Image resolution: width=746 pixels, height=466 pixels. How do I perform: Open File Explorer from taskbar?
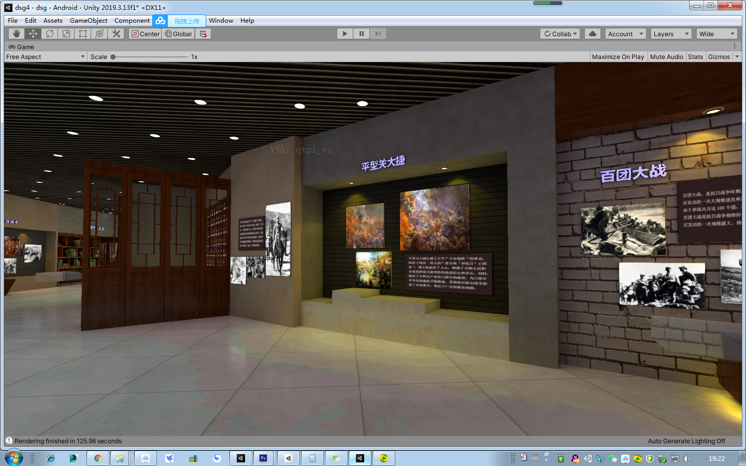(120, 458)
